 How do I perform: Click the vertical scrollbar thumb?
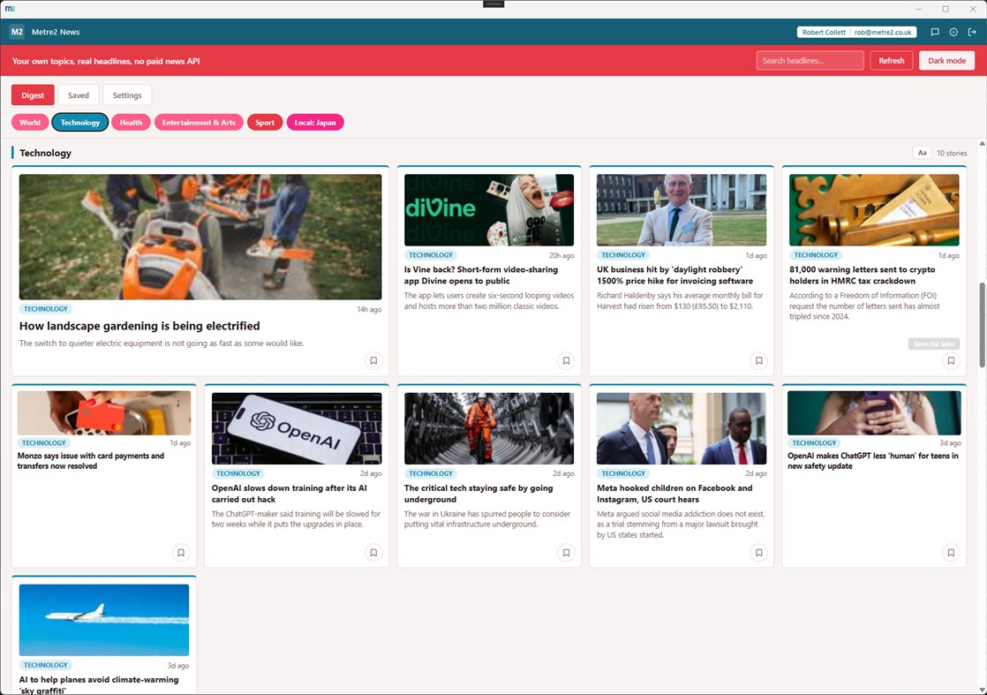(x=982, y=326)
